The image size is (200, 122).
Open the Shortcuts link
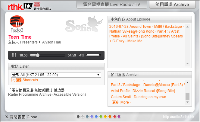click(x=24, y=80)
